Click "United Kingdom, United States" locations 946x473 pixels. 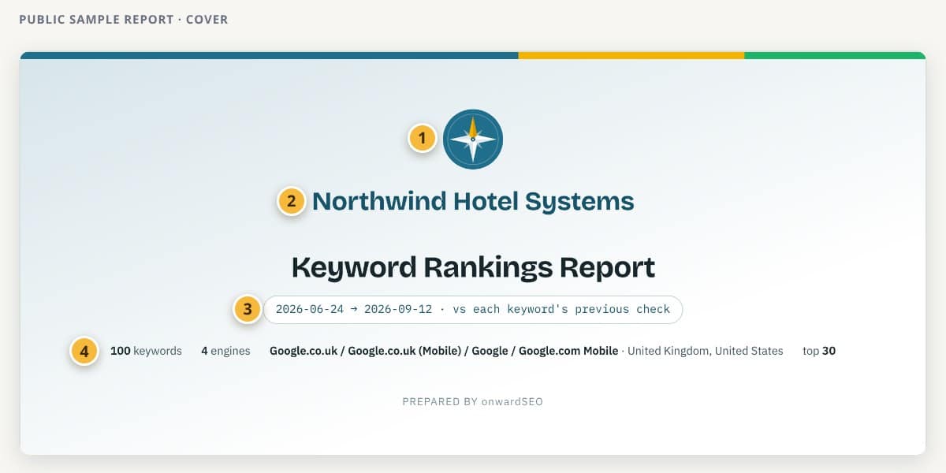(x=706, y=351)
